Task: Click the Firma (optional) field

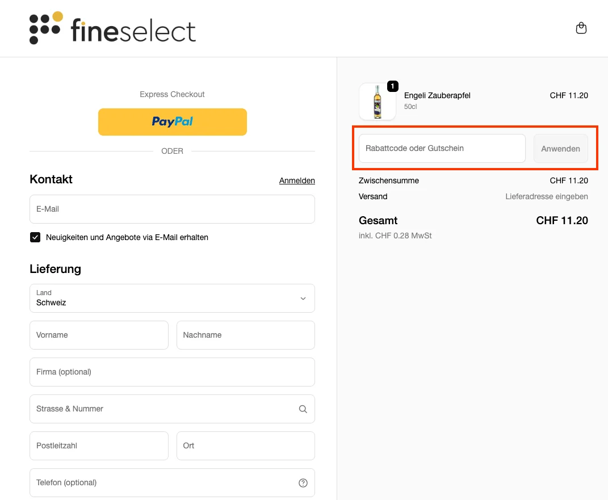Action: (x=172, y=372)
